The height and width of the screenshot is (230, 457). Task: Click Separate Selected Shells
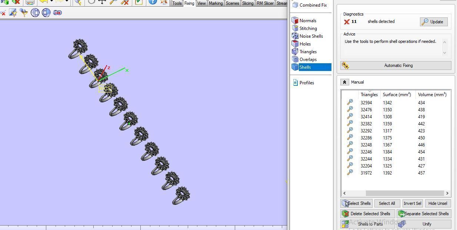(424, 214)
